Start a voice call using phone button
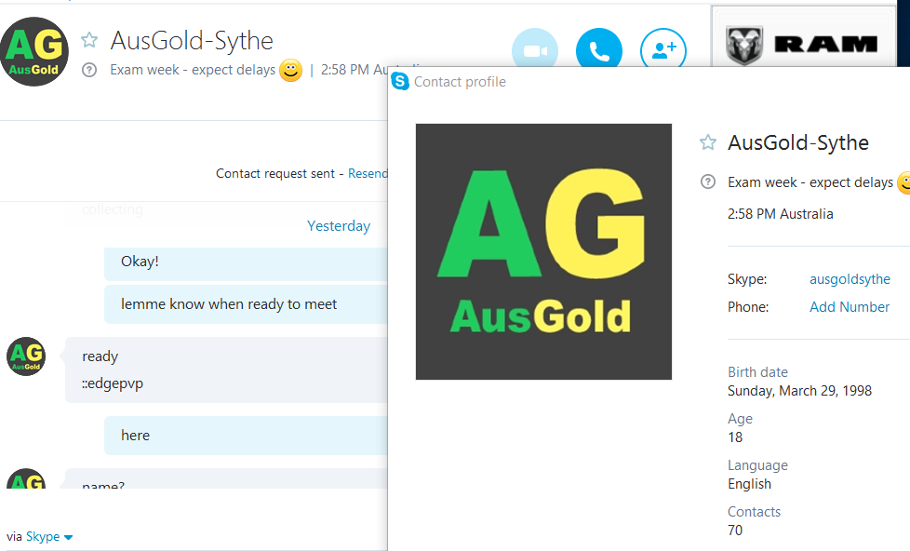This screenshot has height=551, width=910. [x=599, y=50]
